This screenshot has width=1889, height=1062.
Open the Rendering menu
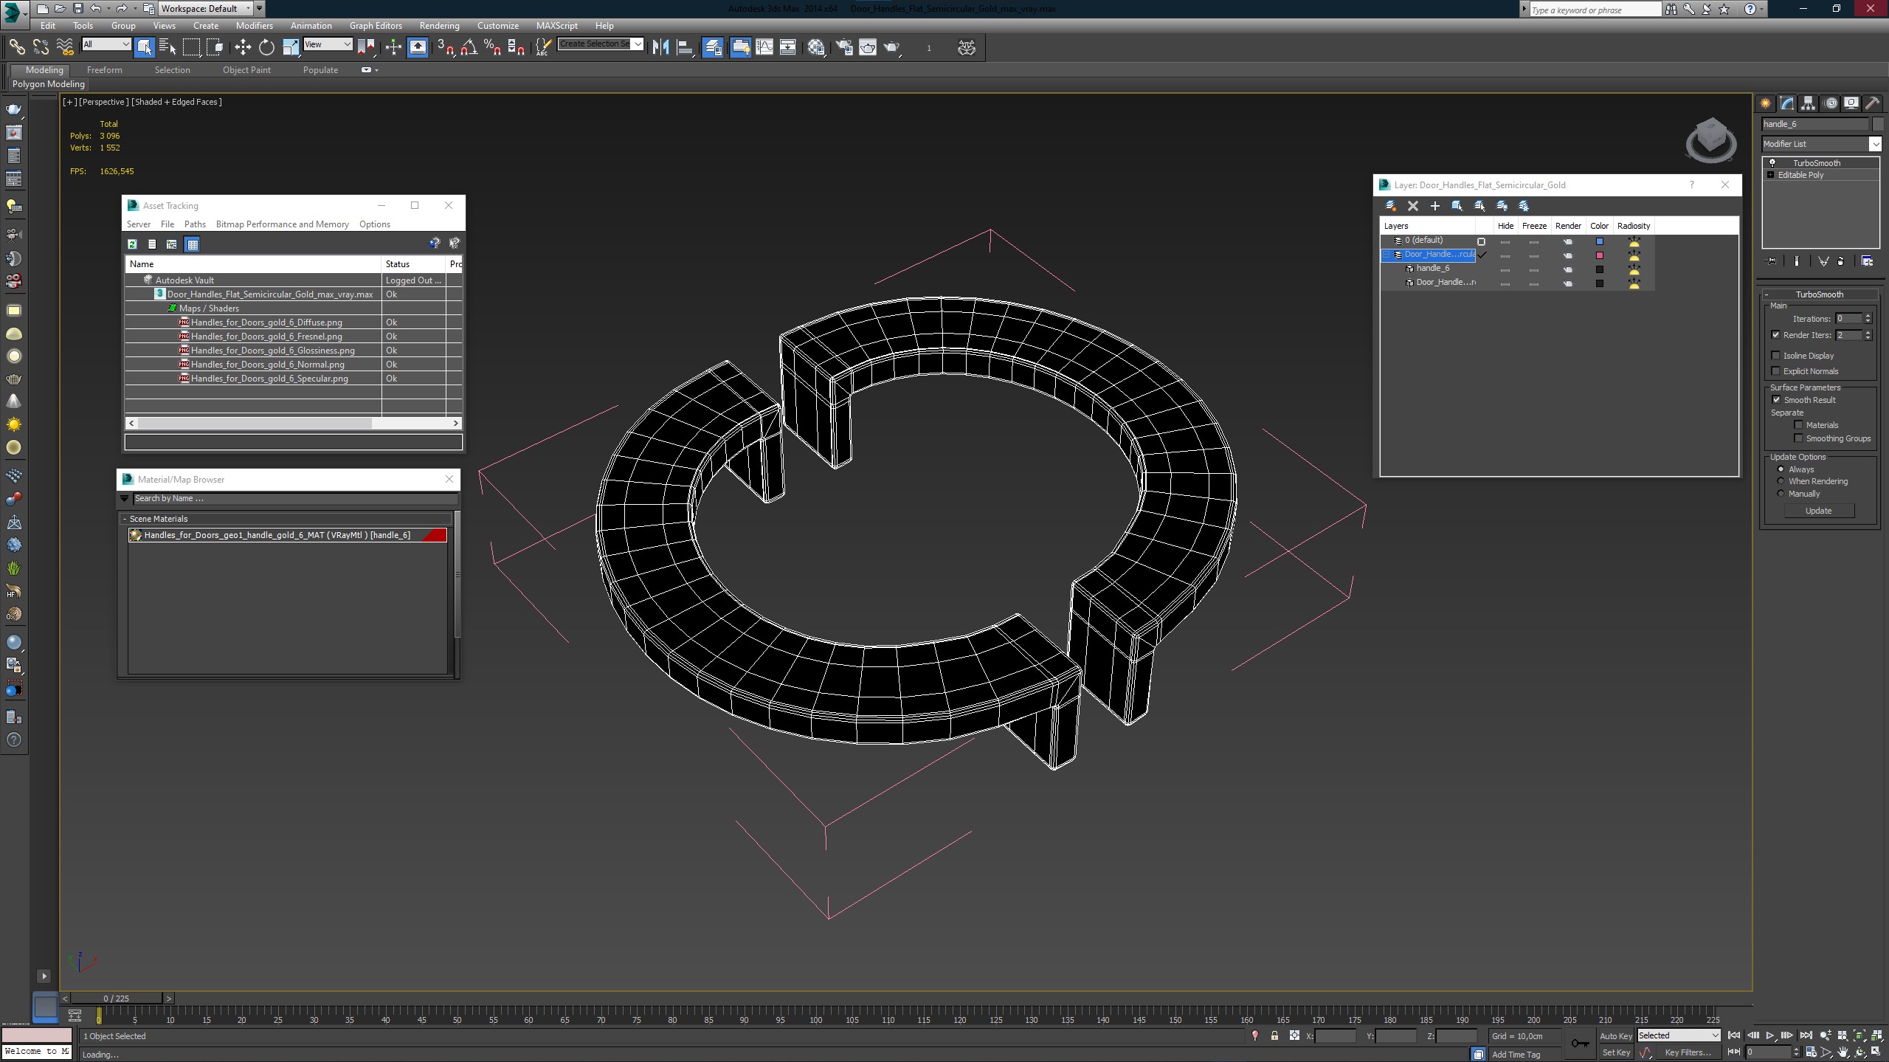coord(439,26)
